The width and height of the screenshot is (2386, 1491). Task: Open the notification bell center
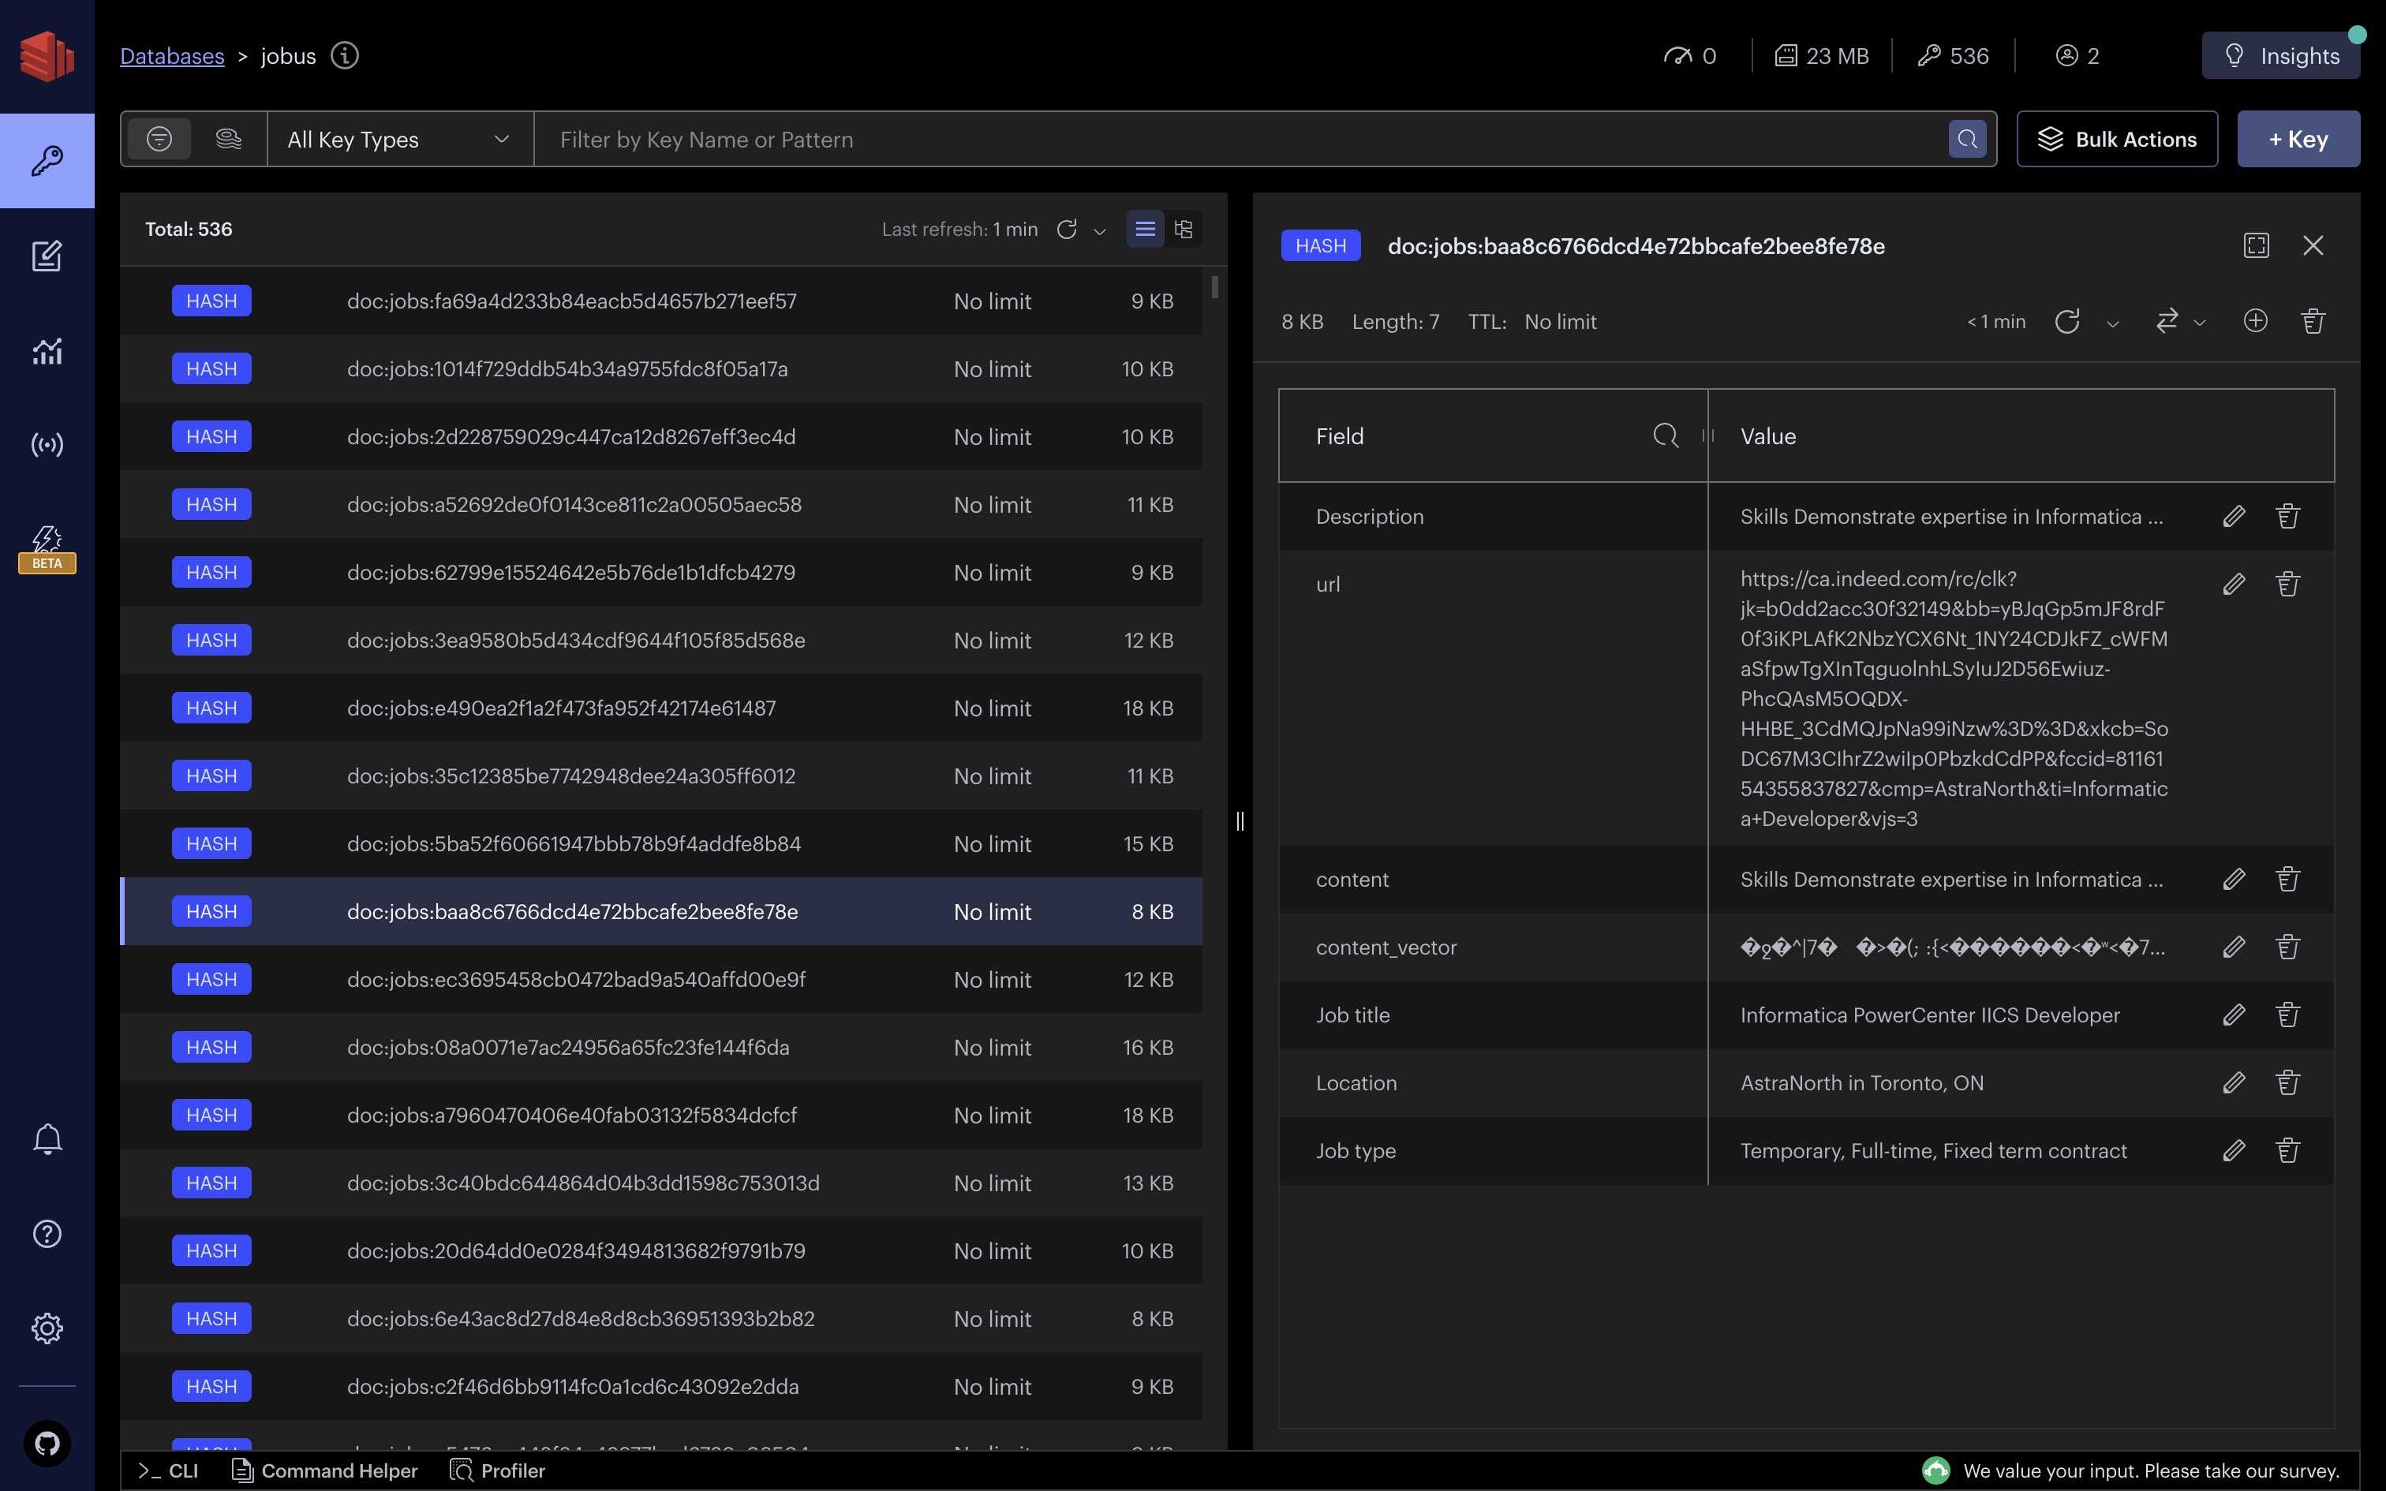[x=47, y=1139]
